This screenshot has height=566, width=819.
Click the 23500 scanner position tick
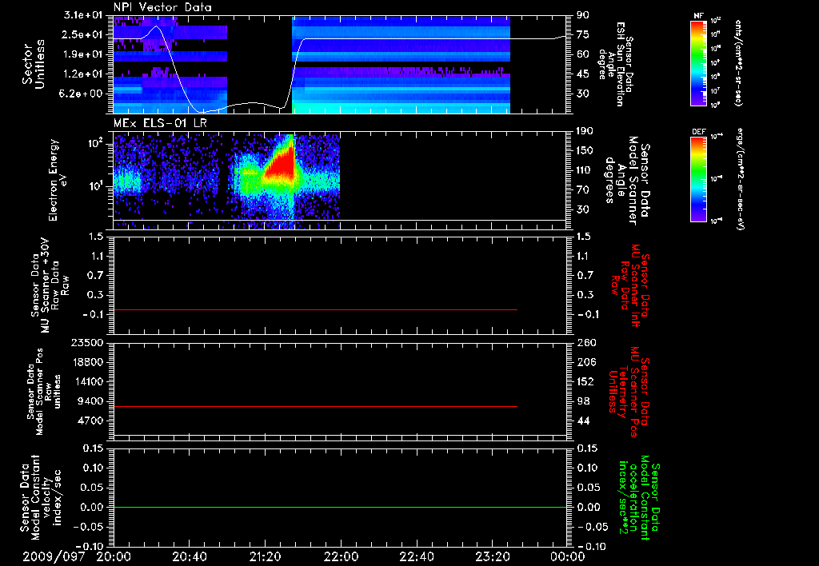point(86,343)
